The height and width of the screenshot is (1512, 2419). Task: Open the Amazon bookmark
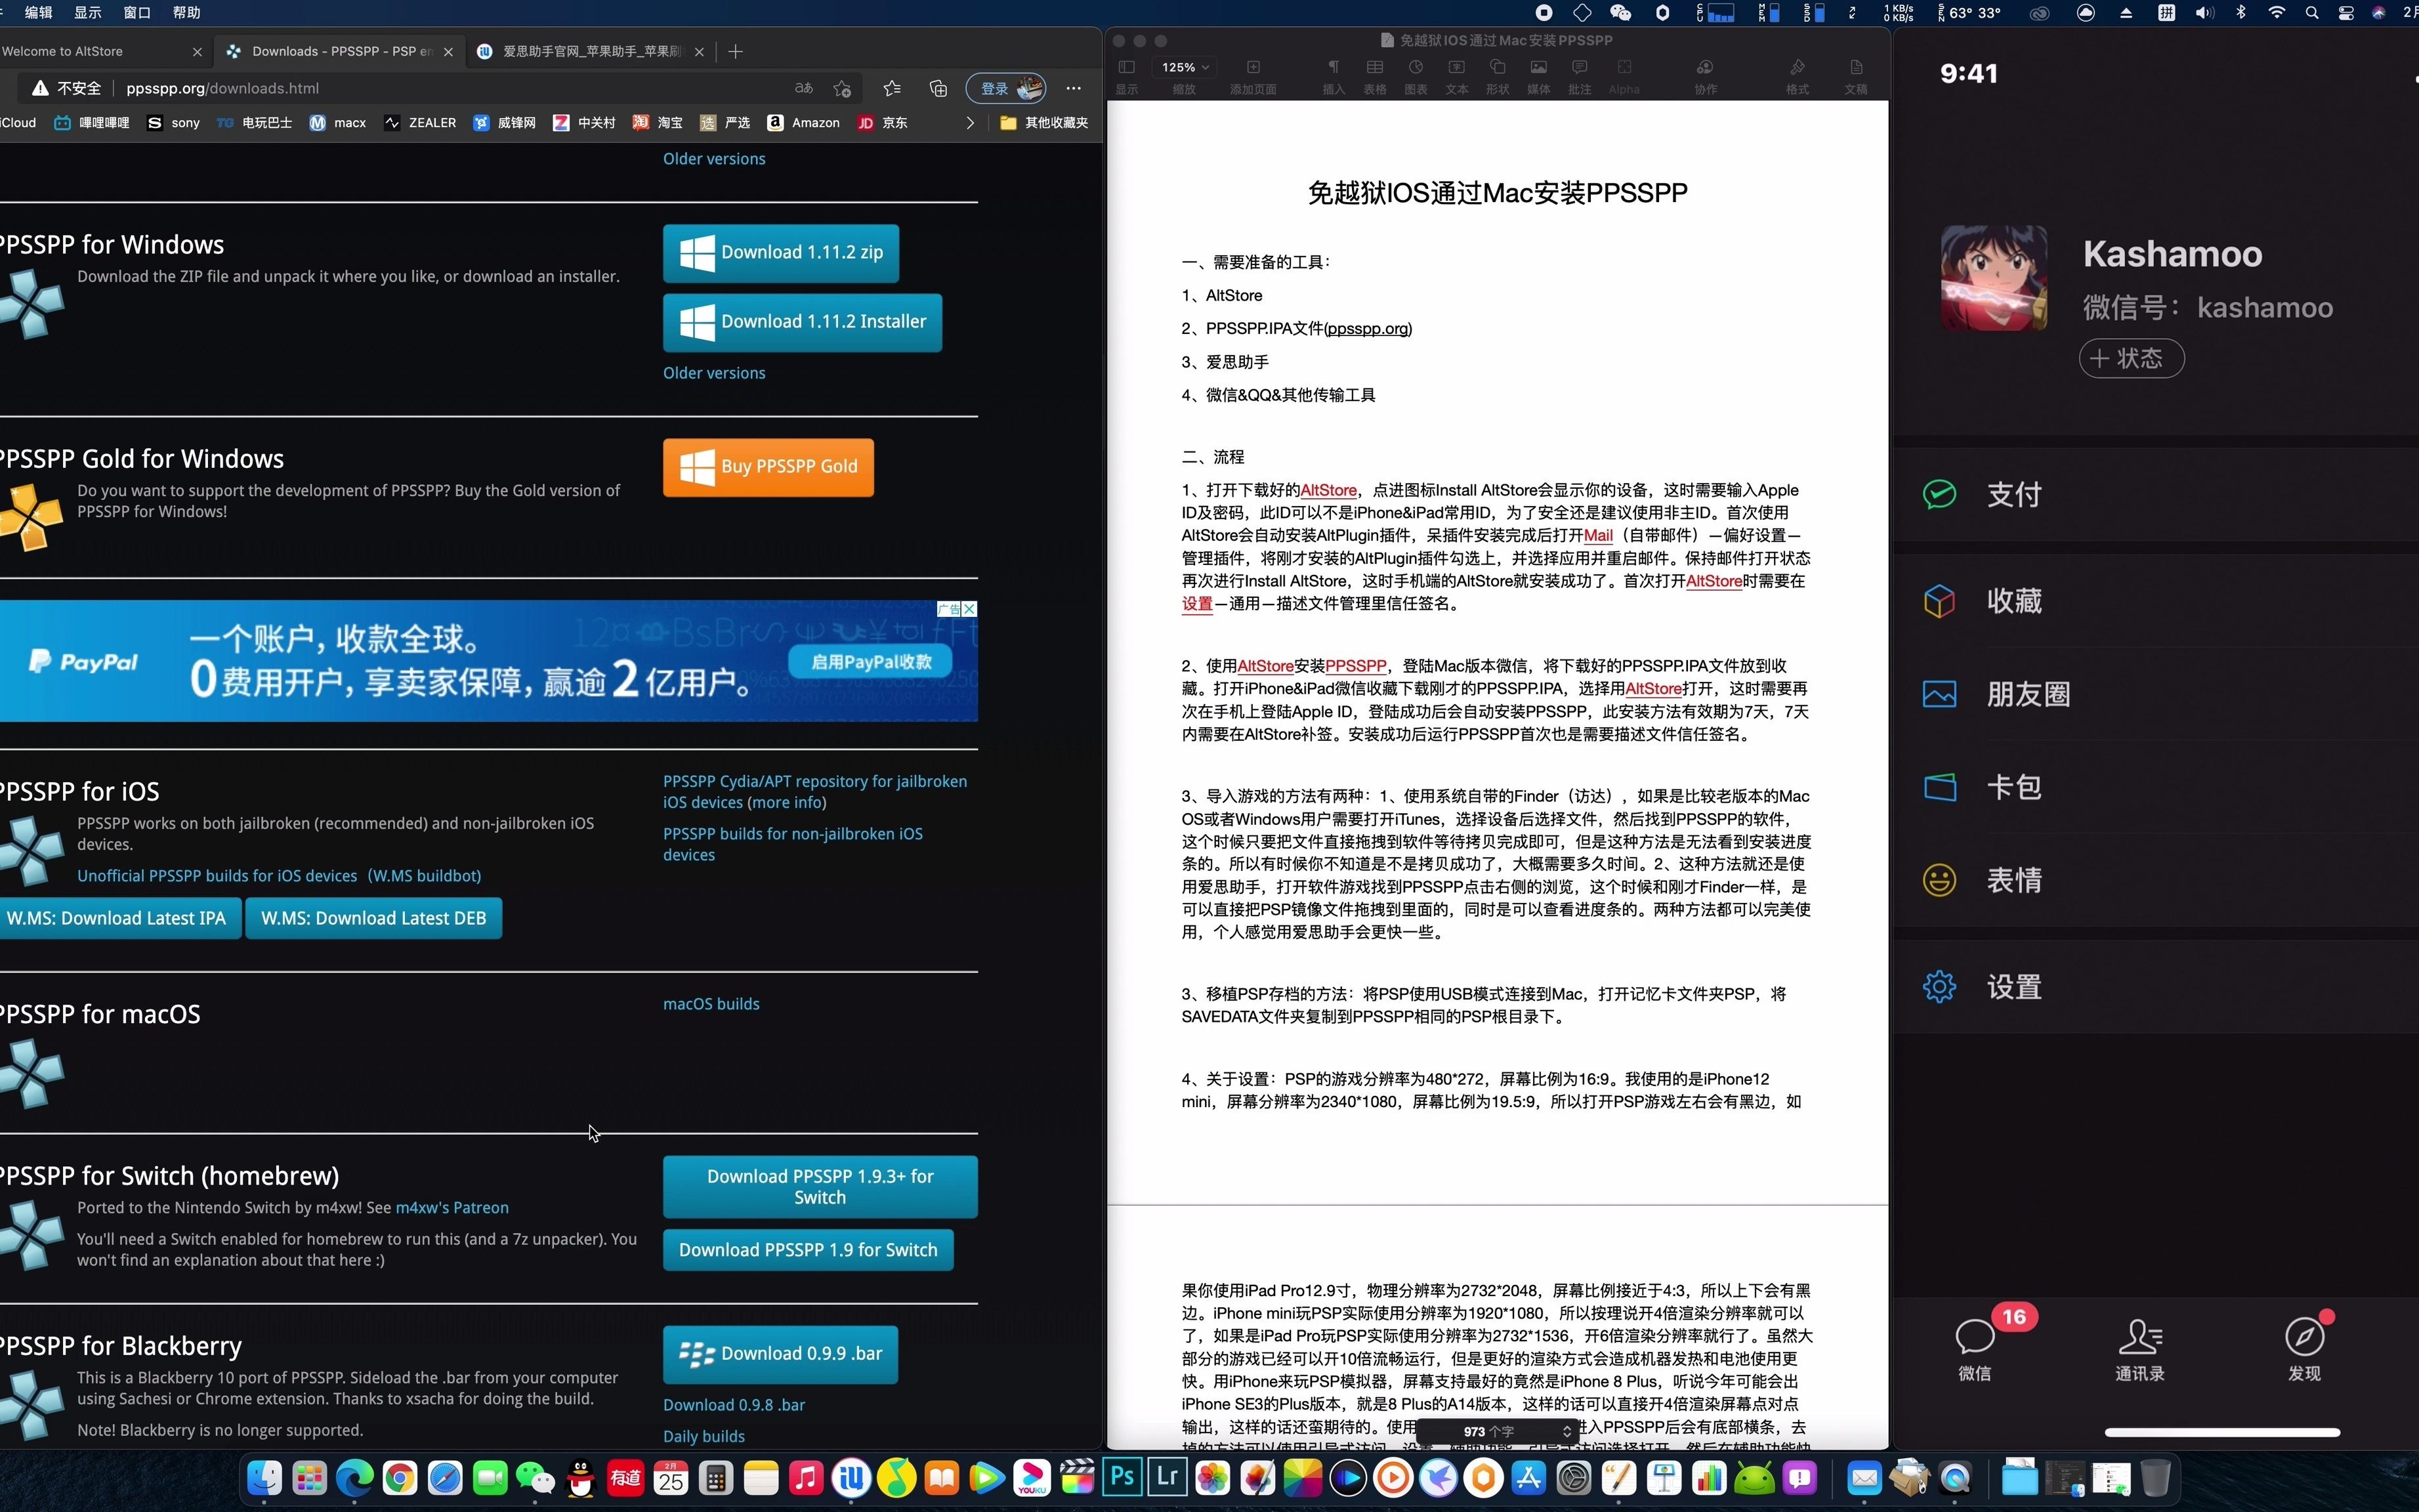click(803, 123)
